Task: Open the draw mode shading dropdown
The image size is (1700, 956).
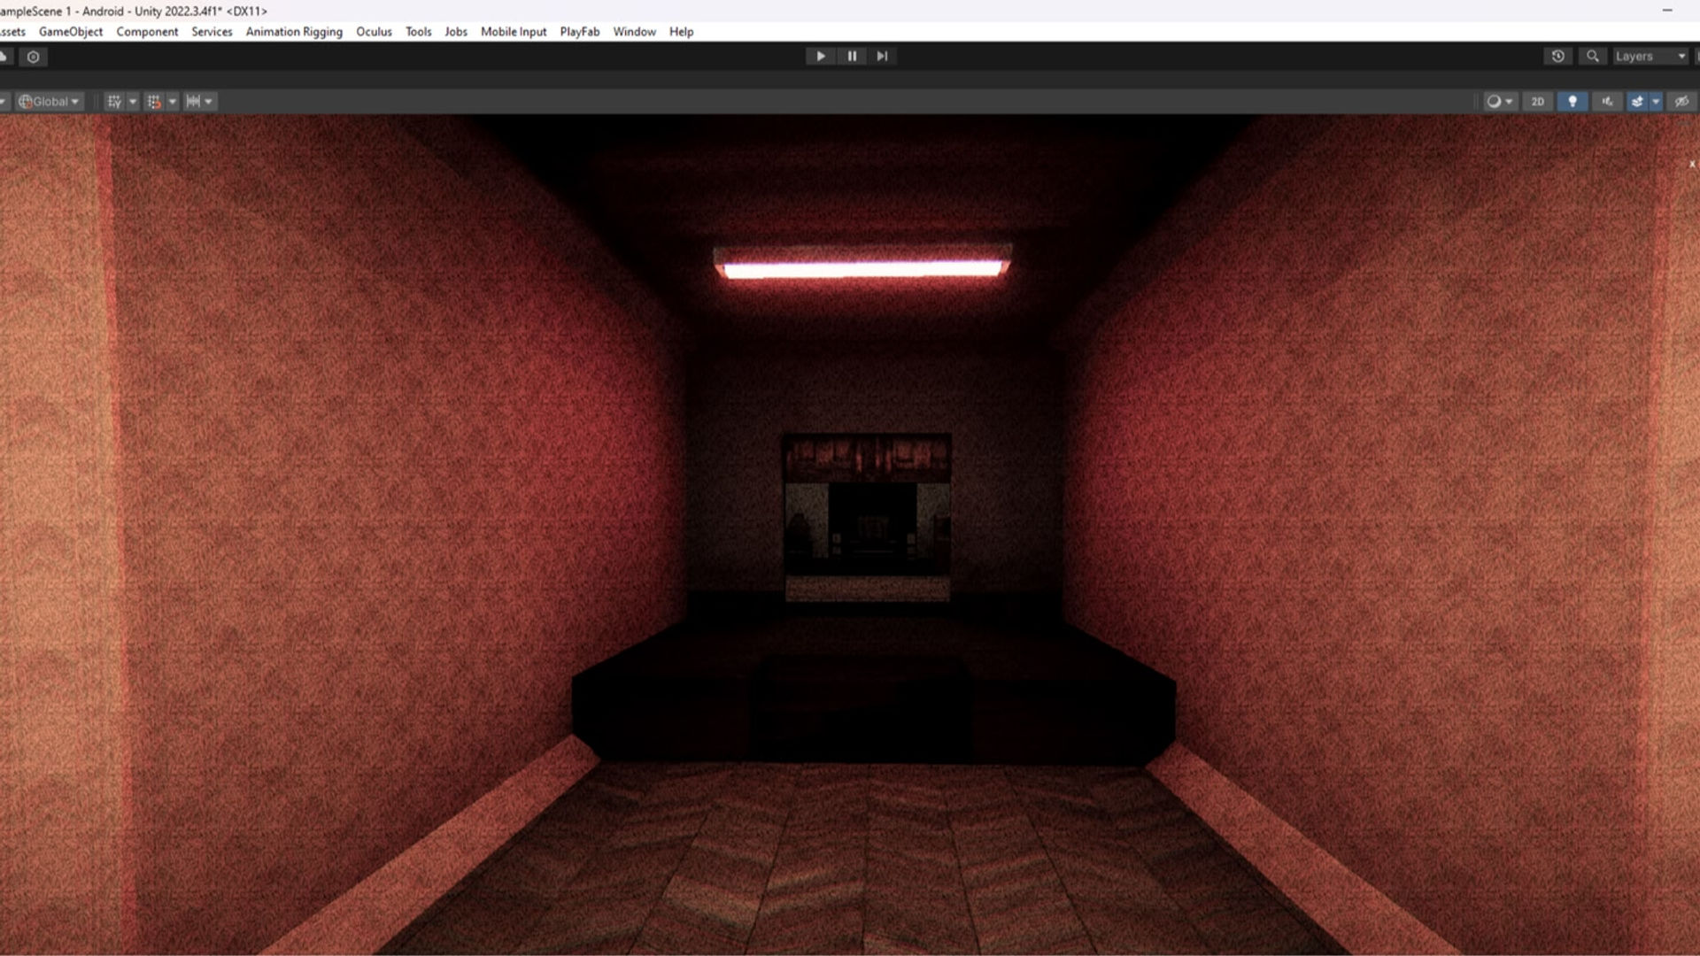Action: click(1499, 102)
